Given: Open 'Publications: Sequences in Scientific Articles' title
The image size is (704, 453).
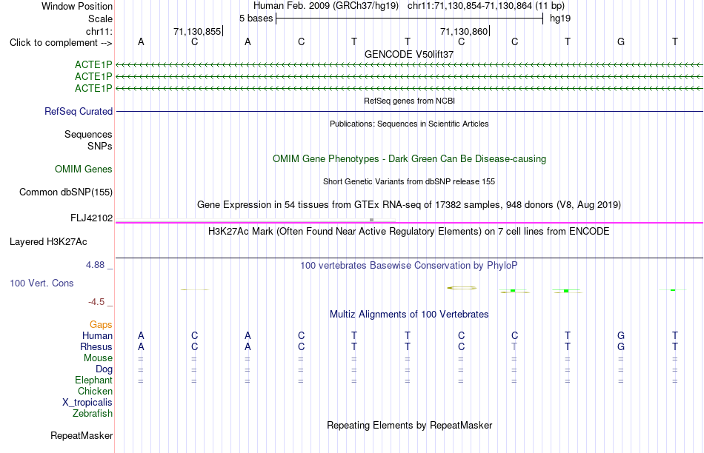Looking at the screenshot, I should (x=409, y=124).
